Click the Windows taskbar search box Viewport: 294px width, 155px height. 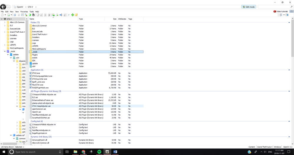[x=35, y=152]
